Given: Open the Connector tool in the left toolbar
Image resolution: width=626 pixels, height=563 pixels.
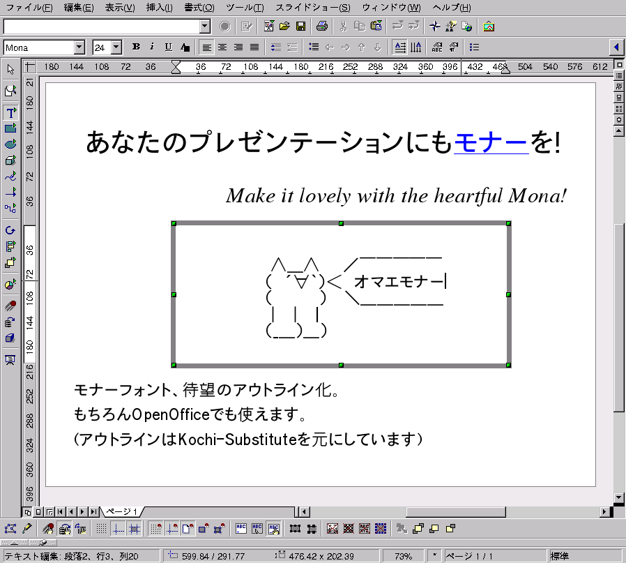Looking at the screenshot, I should 10,208.
